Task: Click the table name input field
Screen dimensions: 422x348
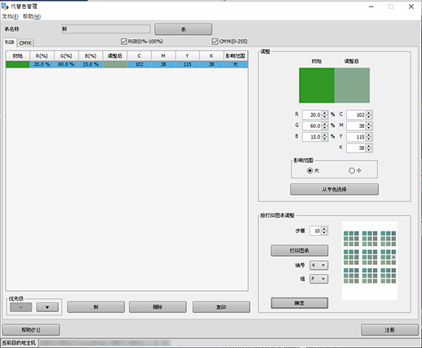Action: [106, 29]
